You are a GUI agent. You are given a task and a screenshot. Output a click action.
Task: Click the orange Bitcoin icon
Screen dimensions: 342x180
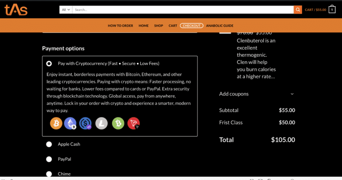56,123
